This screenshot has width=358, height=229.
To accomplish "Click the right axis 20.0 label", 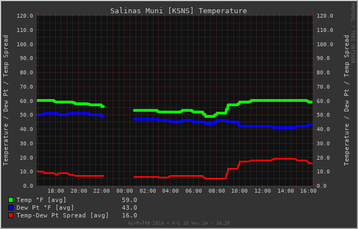I will 323,157.
